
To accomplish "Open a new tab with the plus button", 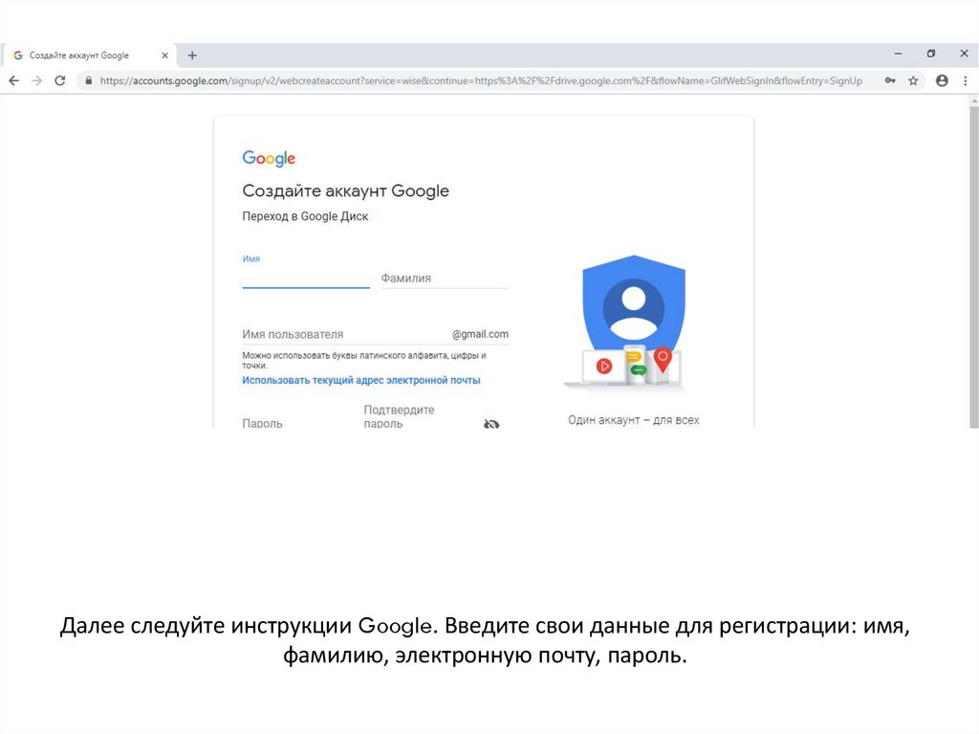I will [192, 56].
